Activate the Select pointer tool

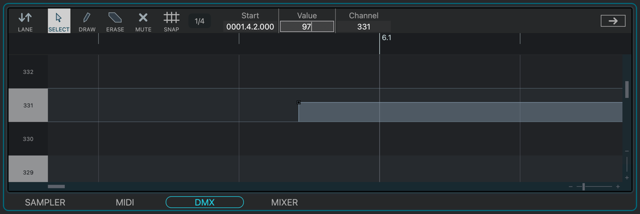tap(59, 21)
